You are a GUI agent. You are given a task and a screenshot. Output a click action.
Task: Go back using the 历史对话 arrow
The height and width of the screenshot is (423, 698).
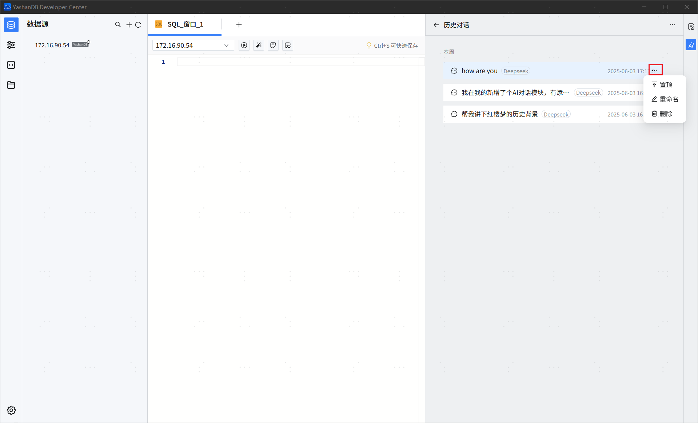(x=436, y=25)
